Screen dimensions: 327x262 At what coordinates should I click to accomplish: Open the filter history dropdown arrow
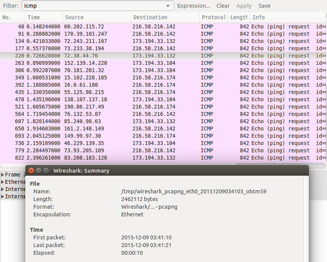pyautogui.click(x=168, y=6)
